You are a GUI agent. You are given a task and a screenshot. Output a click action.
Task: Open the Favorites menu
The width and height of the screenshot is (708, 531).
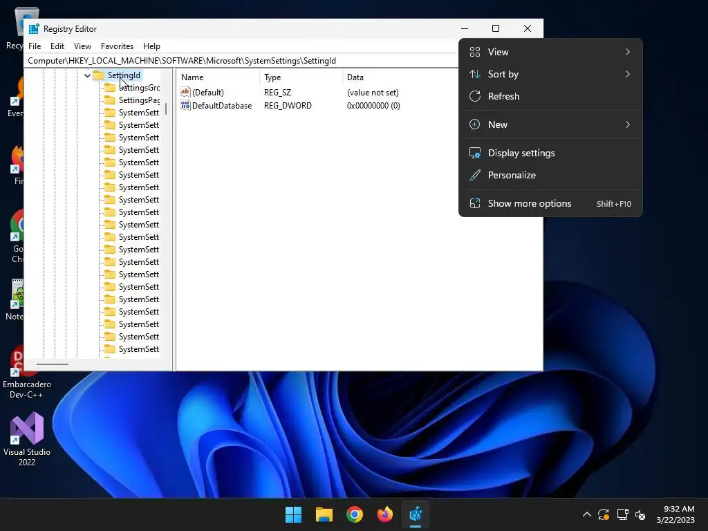(x=117, y=46)
